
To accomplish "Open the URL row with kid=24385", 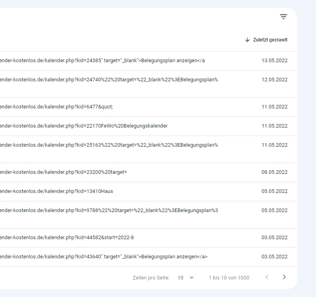I will tap(102, 61).
